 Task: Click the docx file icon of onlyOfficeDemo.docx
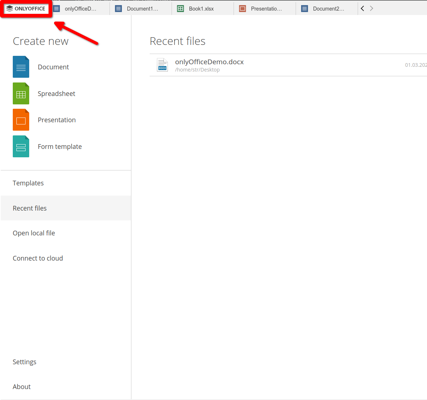tap(162, 65)
